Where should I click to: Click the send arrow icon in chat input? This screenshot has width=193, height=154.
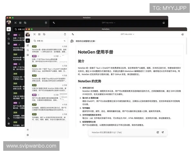[162, 132]
